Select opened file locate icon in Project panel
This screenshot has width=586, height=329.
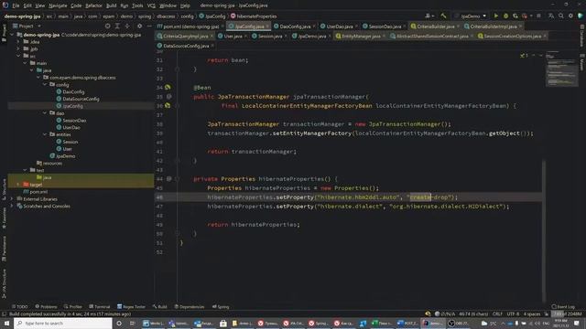(x=108, y=27)
